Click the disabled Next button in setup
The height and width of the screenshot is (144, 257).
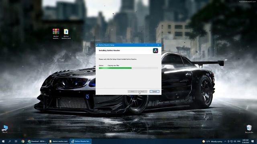click(x=142, y=92)
